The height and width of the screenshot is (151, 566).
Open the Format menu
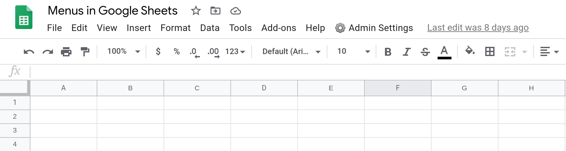[x=175, y=28]
